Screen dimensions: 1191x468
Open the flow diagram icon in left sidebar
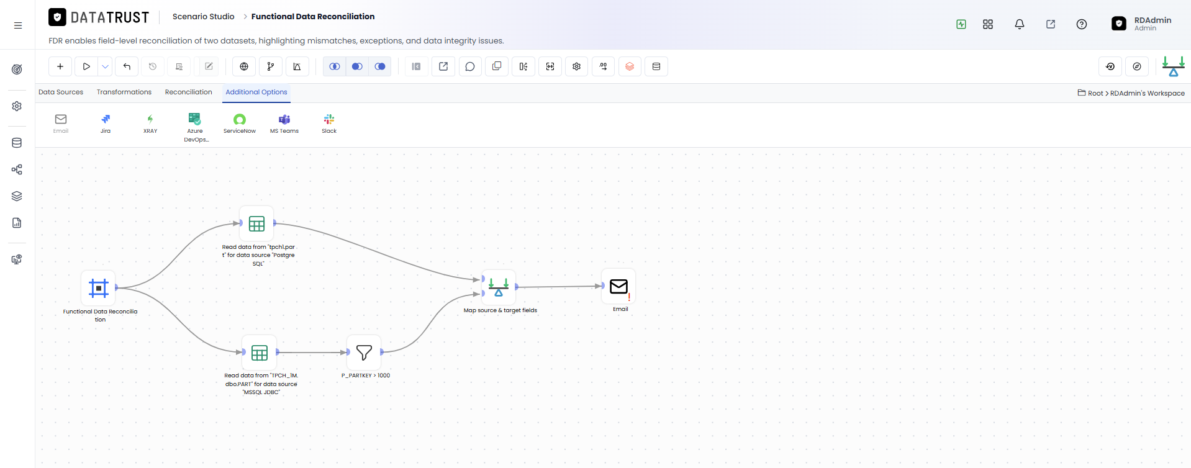point(17,169)
